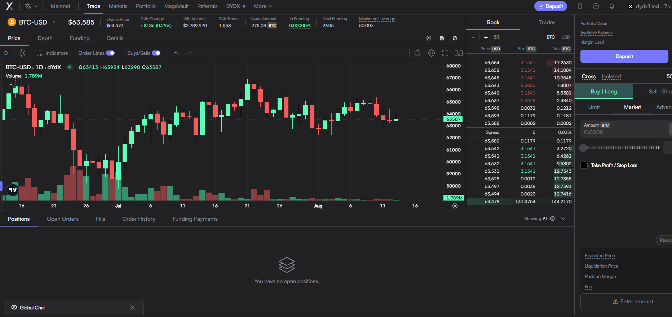The image size is (672, 317).
Task: Select the Buy | Long side
Action: pyautogui.click(x=604, y=92)
